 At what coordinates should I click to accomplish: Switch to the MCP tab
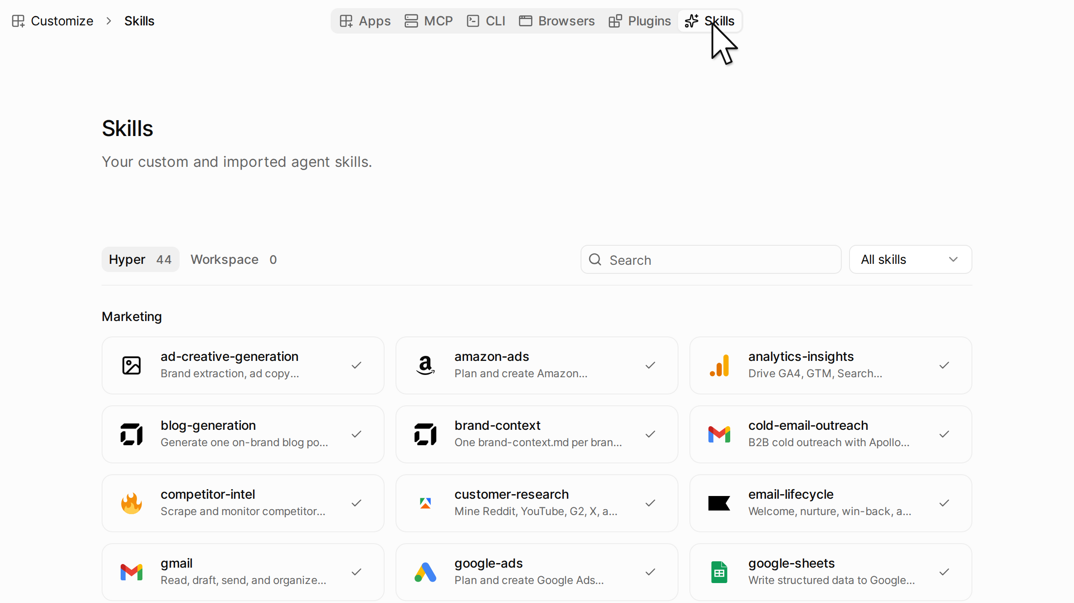pos(429,21)
